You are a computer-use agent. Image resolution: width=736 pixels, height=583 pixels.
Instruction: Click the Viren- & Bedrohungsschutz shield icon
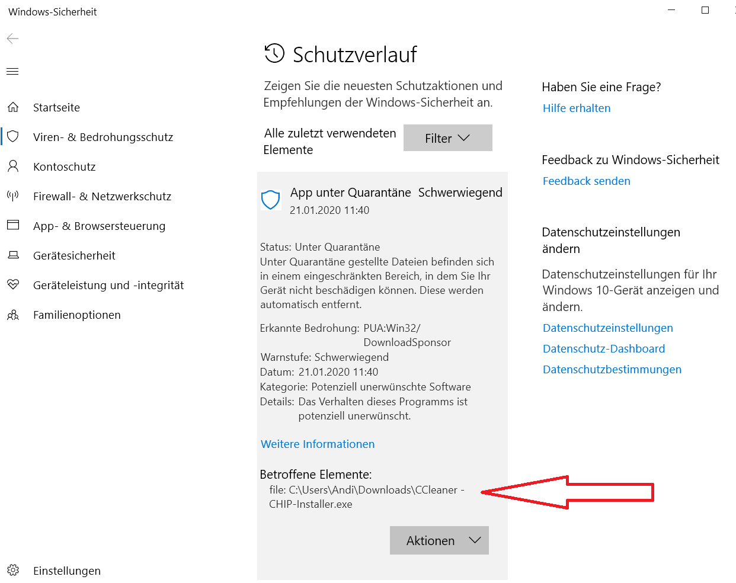(x=13, y=137)
